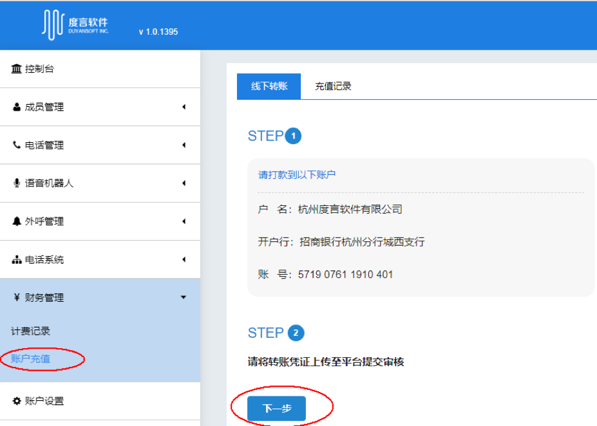Open the 账户充值 sidebar link
This screenshot has width=597, height=426.
point(31,358)
